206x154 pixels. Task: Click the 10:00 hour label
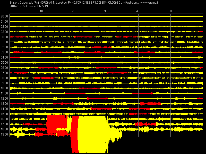click(4, 88)
